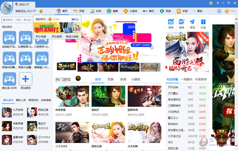
Task: Open the 首页 home navigation item
Action: pos(62,11)
